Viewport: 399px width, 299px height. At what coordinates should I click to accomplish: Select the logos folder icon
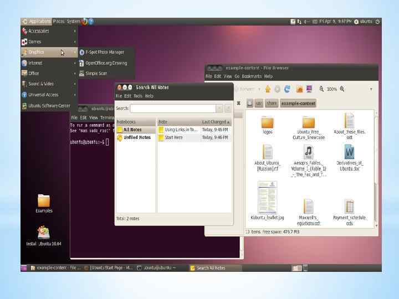pos(267,122)
